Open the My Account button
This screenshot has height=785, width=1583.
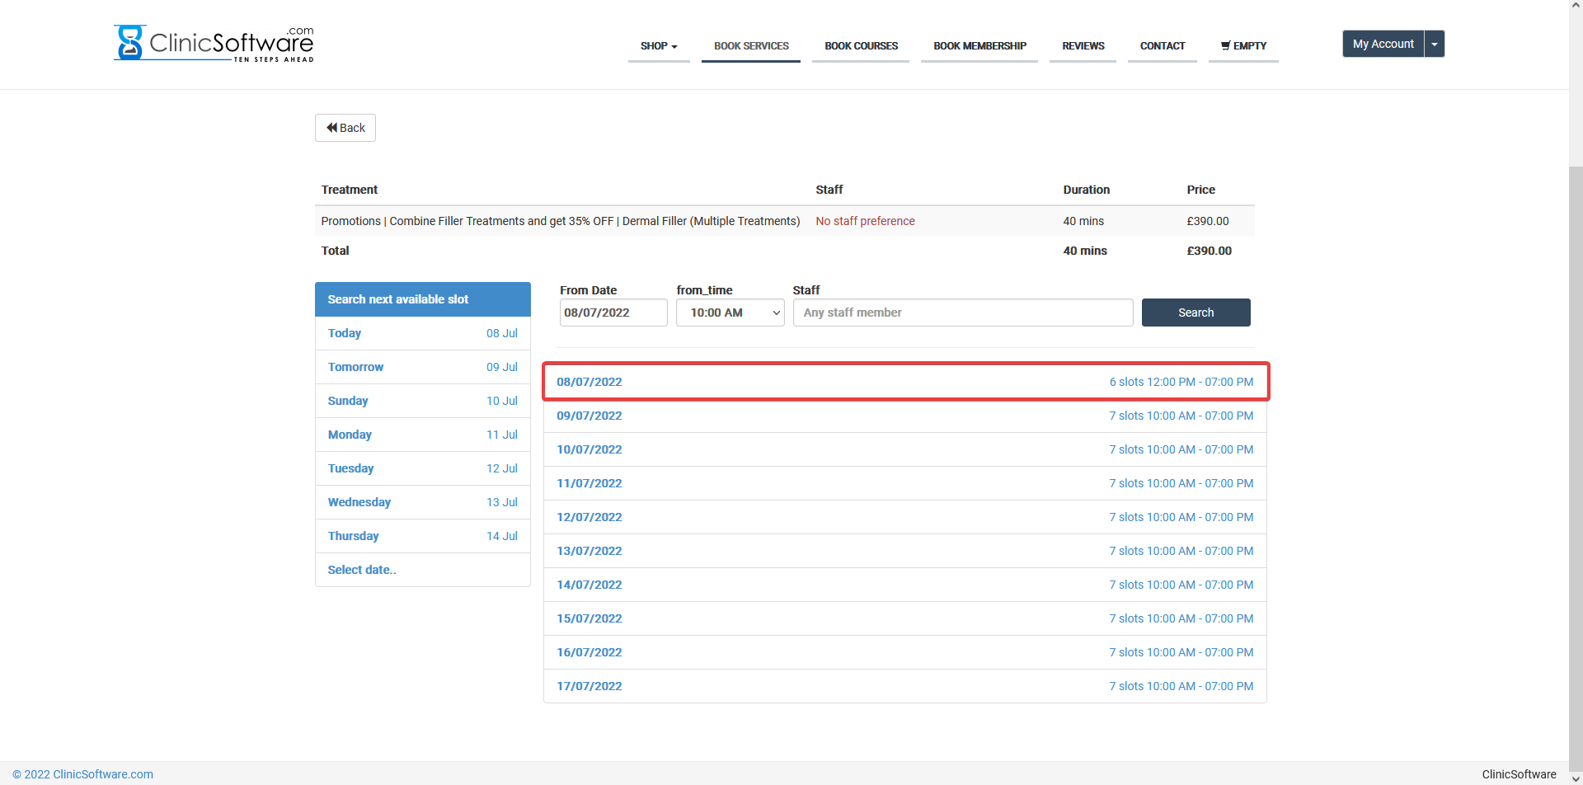[1383, 44]
